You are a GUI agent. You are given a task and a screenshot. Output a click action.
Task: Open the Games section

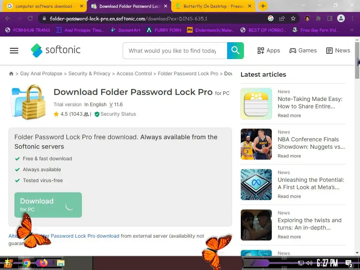pos(303,51)
